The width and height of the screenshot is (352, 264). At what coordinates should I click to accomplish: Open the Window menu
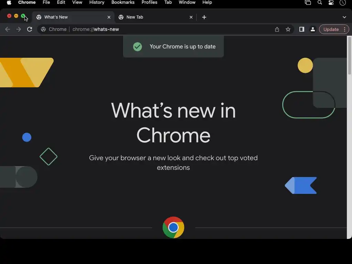[187, 2]
